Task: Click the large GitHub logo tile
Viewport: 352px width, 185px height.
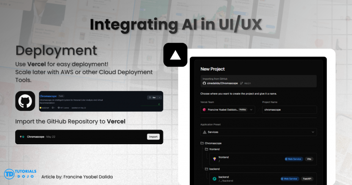Action: pos(25,101)
